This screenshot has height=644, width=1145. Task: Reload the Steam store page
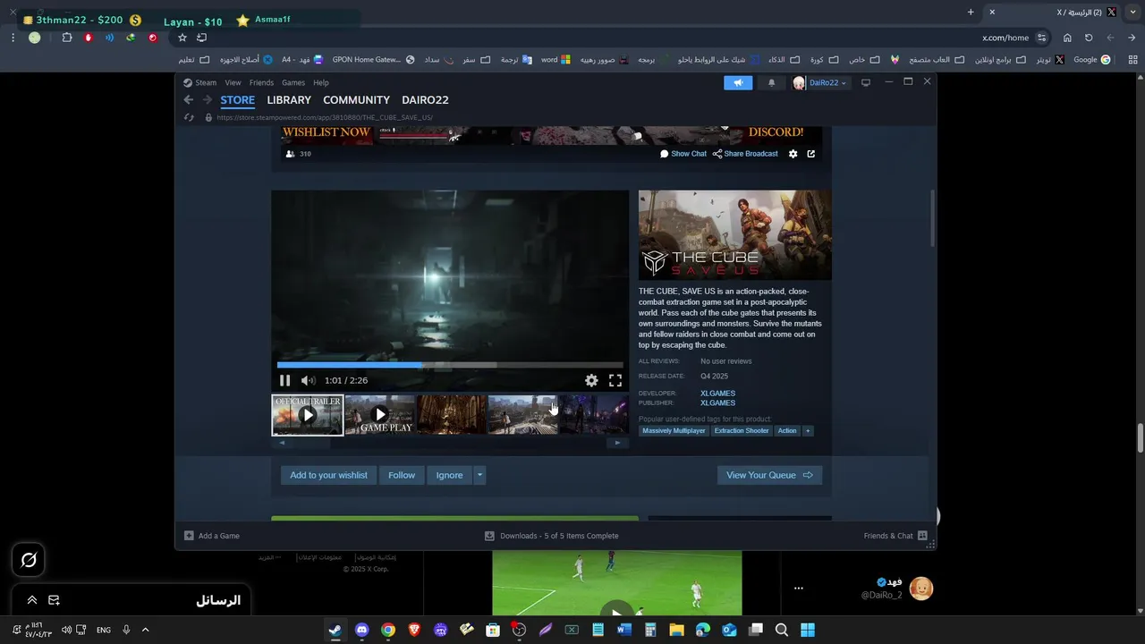point(189,117)
